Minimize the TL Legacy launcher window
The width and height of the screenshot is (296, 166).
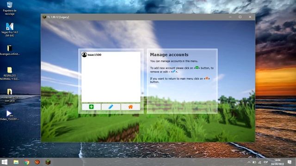(x=230, y=17)
